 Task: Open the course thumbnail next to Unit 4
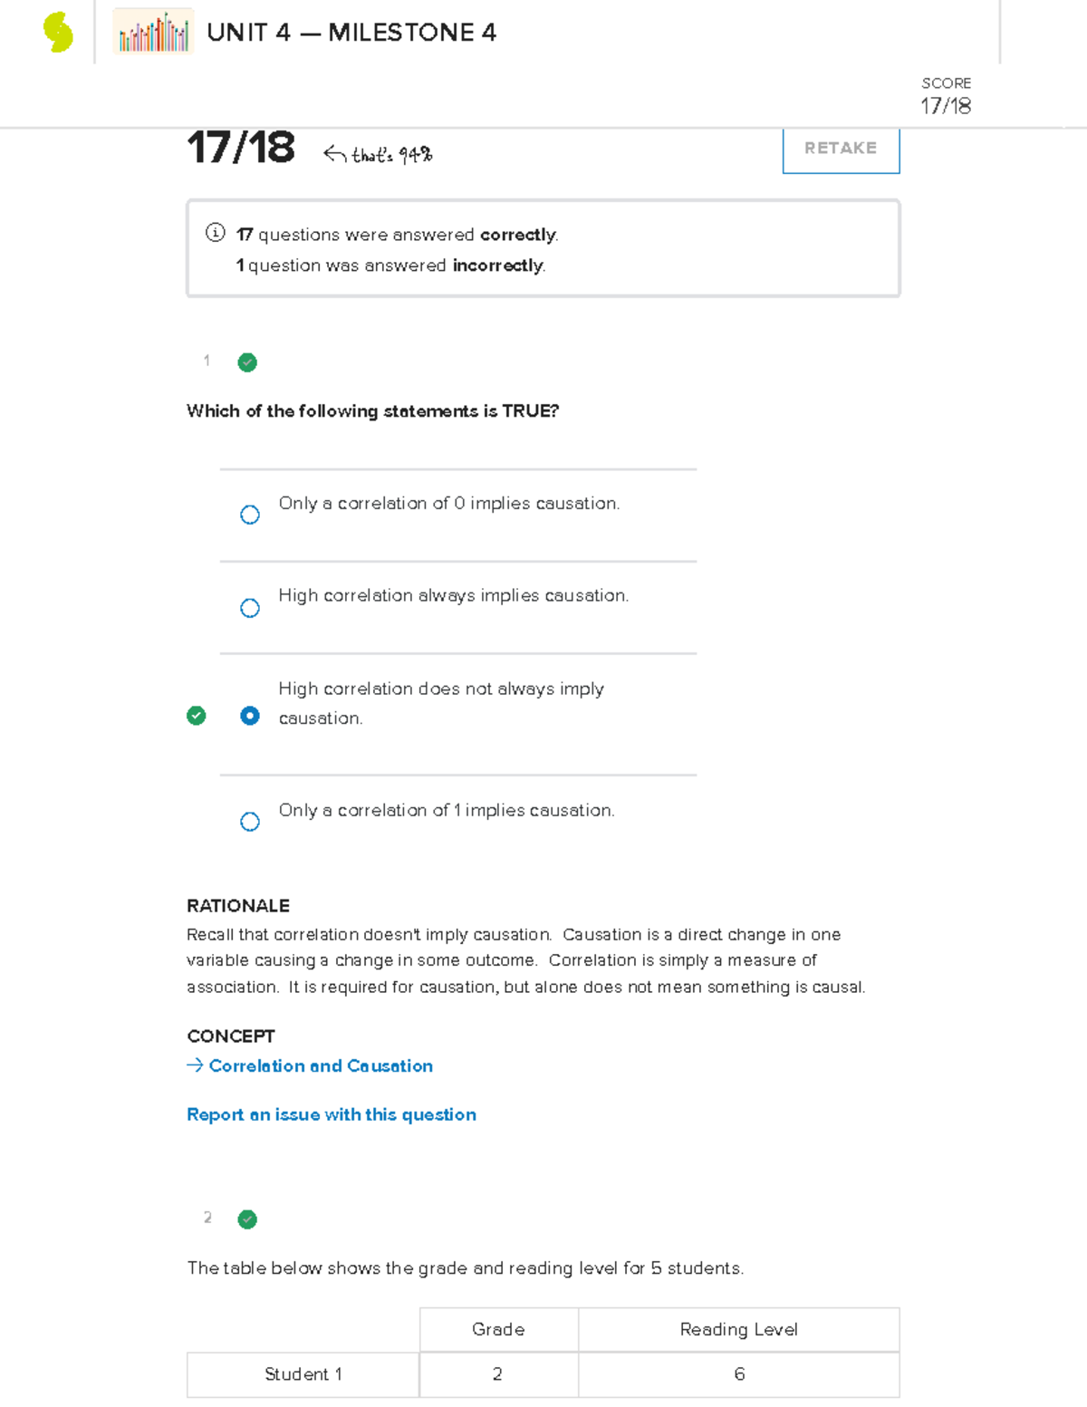[x=154, y=33]
